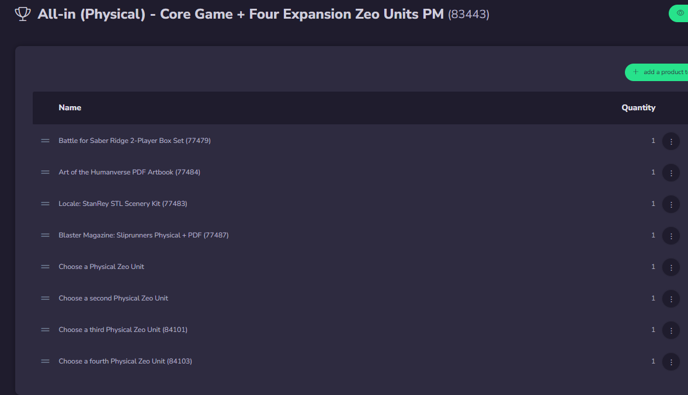Screen dimensions: 688x395
Task: Click the green eye visibility button
Action: click(x=679, y=13)
